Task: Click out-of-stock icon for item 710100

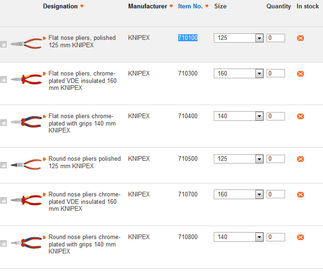Action: pos(300,38)
